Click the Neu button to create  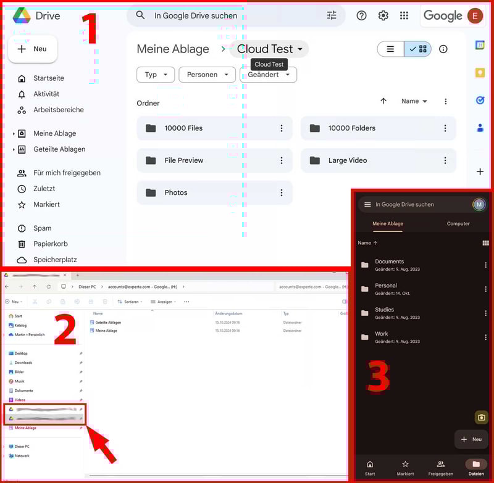[33, 49]
